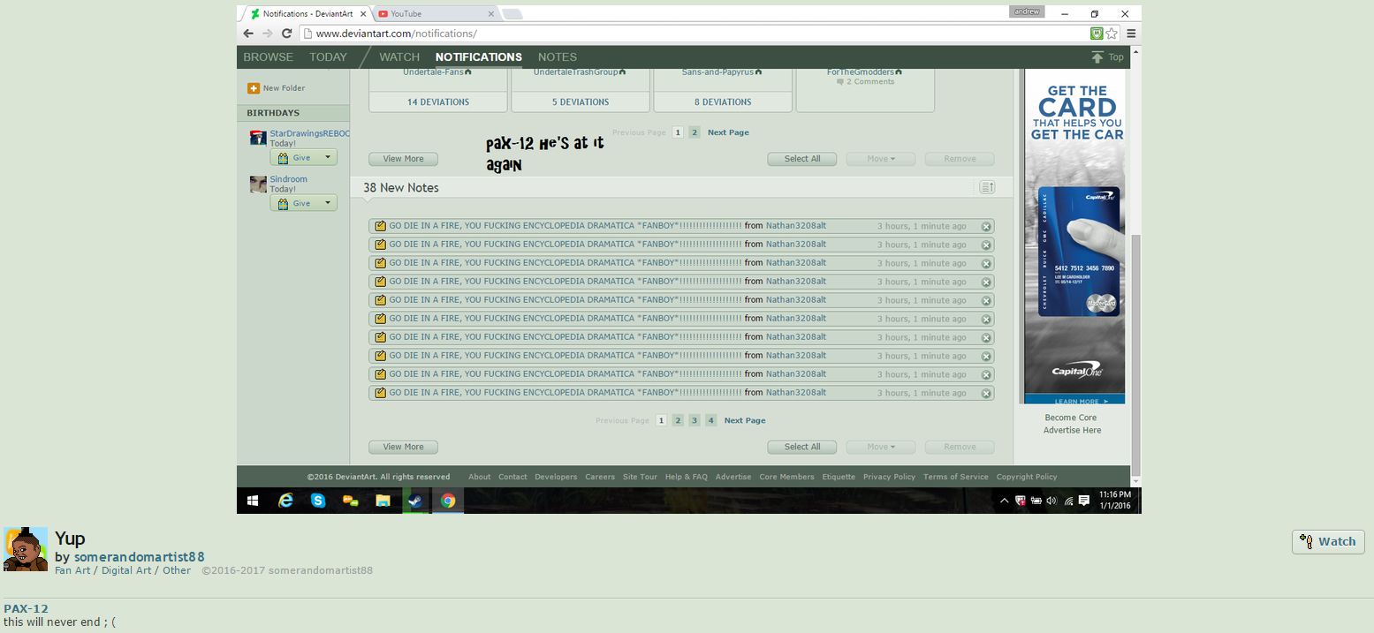1374x633 pixels.
Task: Go back using the browser back arrow
Action: click(248, 34)
